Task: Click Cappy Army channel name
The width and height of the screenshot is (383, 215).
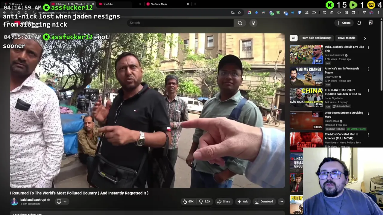Action: pyautogui.click(x=331, y=77)
